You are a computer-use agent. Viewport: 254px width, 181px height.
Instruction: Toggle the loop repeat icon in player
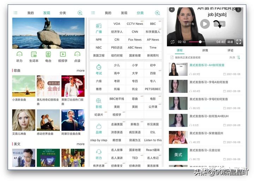[173, 42]
